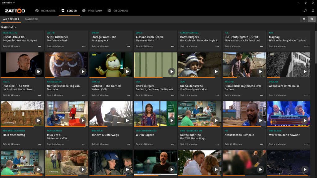
Task: Open more options for Mayday on N24
Action: (306, 46)
